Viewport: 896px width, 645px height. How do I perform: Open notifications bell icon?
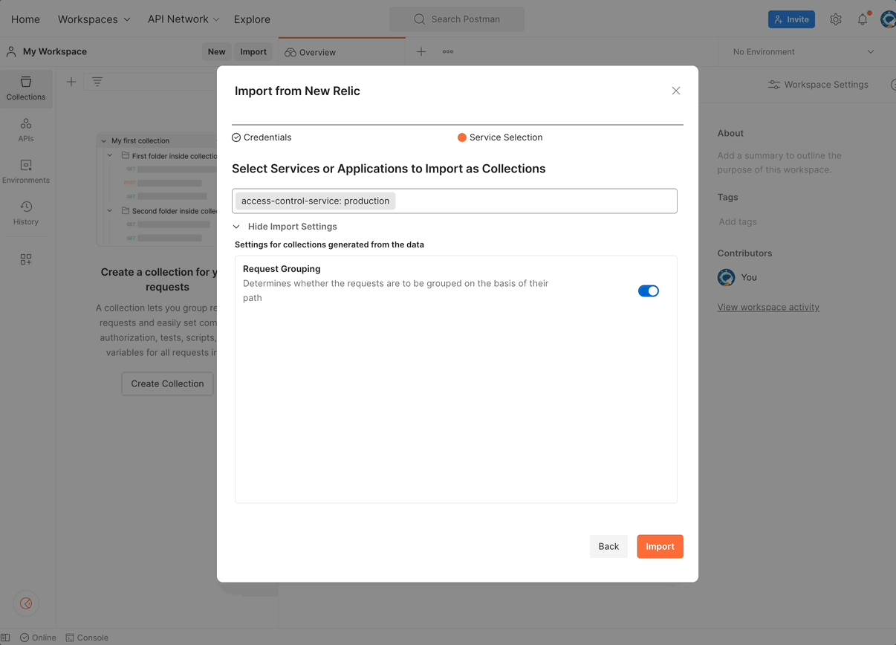[x=863, y=19]
